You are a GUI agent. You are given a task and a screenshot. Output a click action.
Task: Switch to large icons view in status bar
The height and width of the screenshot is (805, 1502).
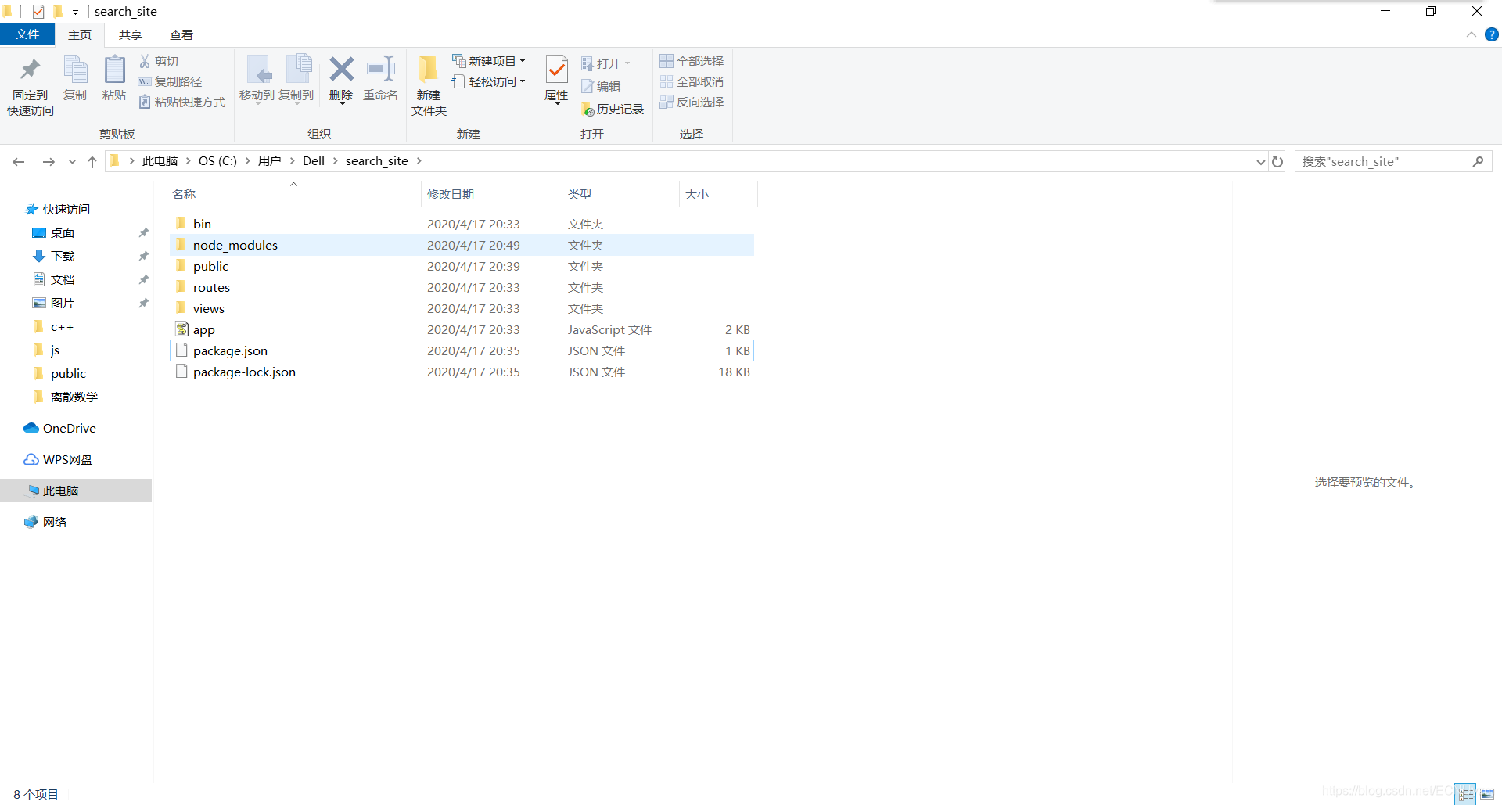pyautogui.click(x=1487, y=794)
